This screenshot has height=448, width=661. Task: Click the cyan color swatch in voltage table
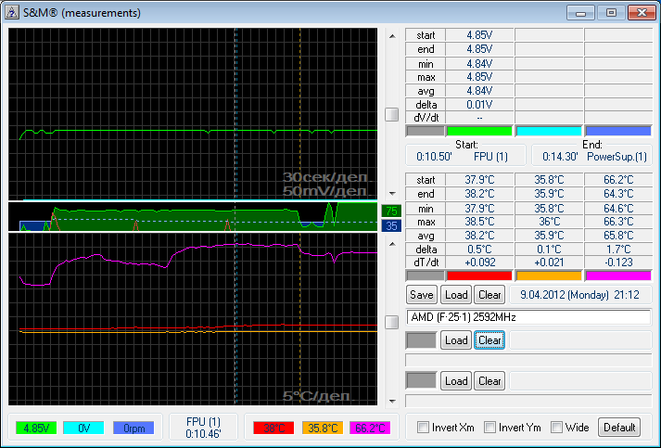pos(548,131)
